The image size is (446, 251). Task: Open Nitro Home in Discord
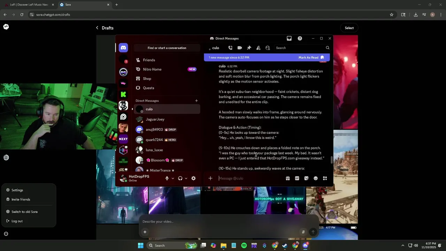click(167, 69)
